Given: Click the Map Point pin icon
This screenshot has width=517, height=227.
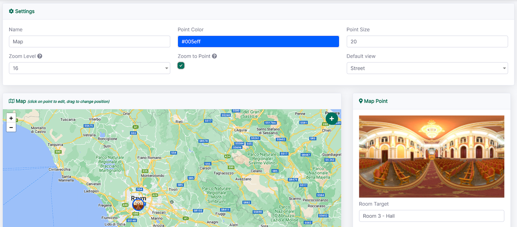Looking at the screenshot, I should click(361, 101).
